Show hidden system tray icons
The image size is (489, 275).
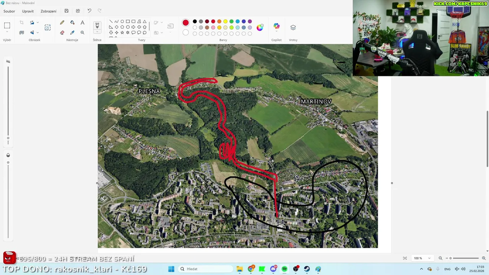click(x=421, y=269)
